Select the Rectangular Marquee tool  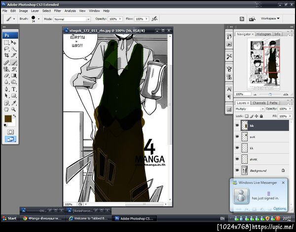6,43
